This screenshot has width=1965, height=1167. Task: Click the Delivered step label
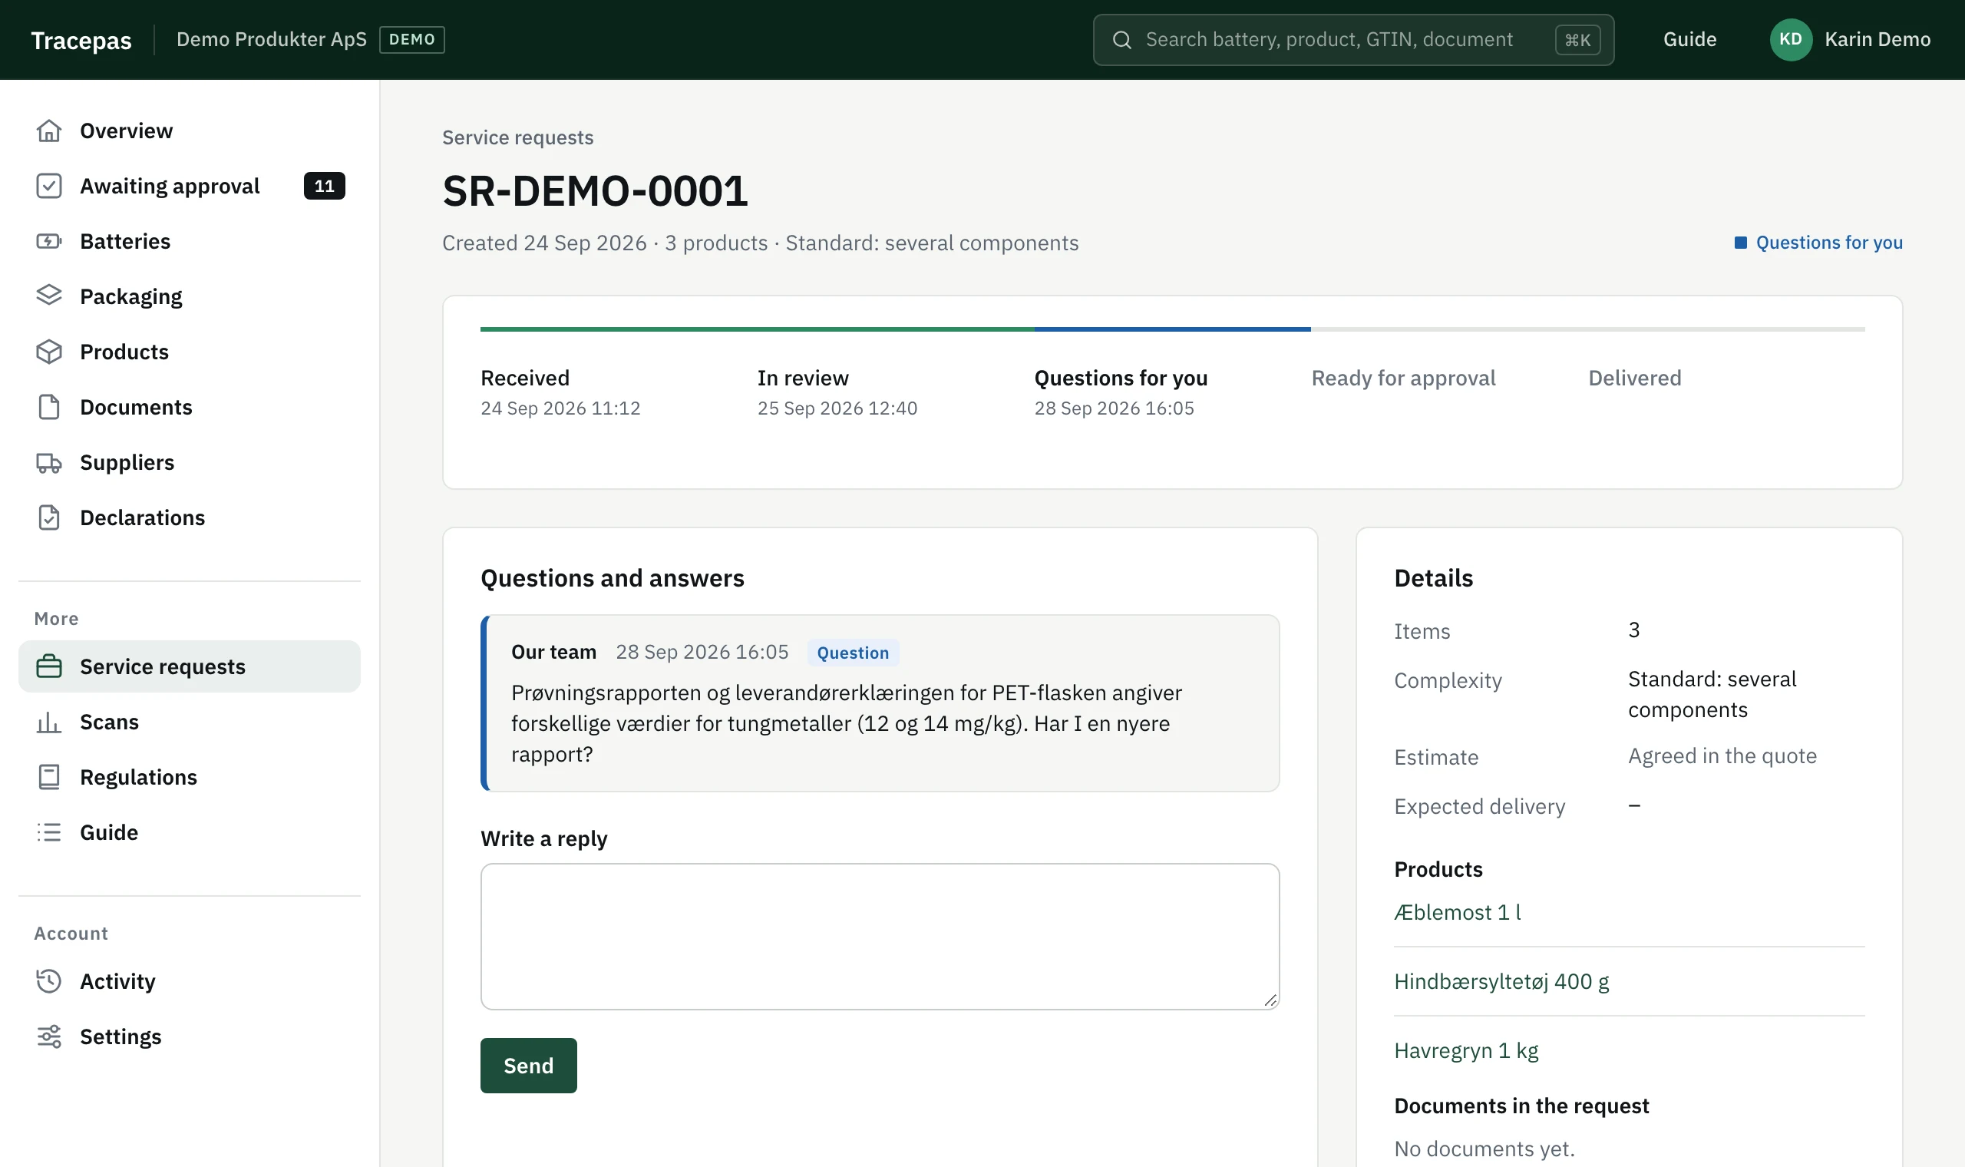1634,379
